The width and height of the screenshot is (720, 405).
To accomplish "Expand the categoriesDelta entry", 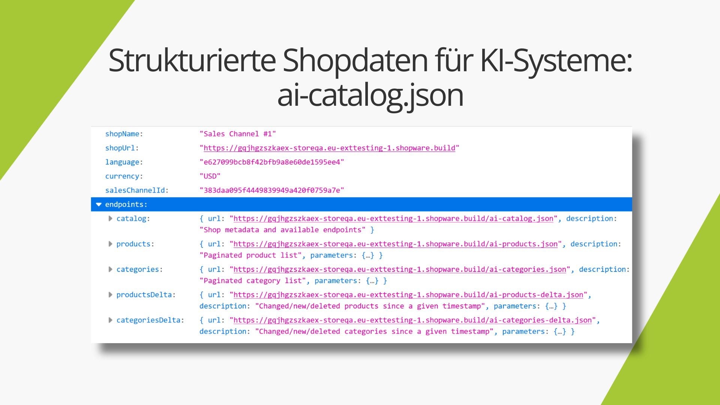I will (x=110, y=320).
